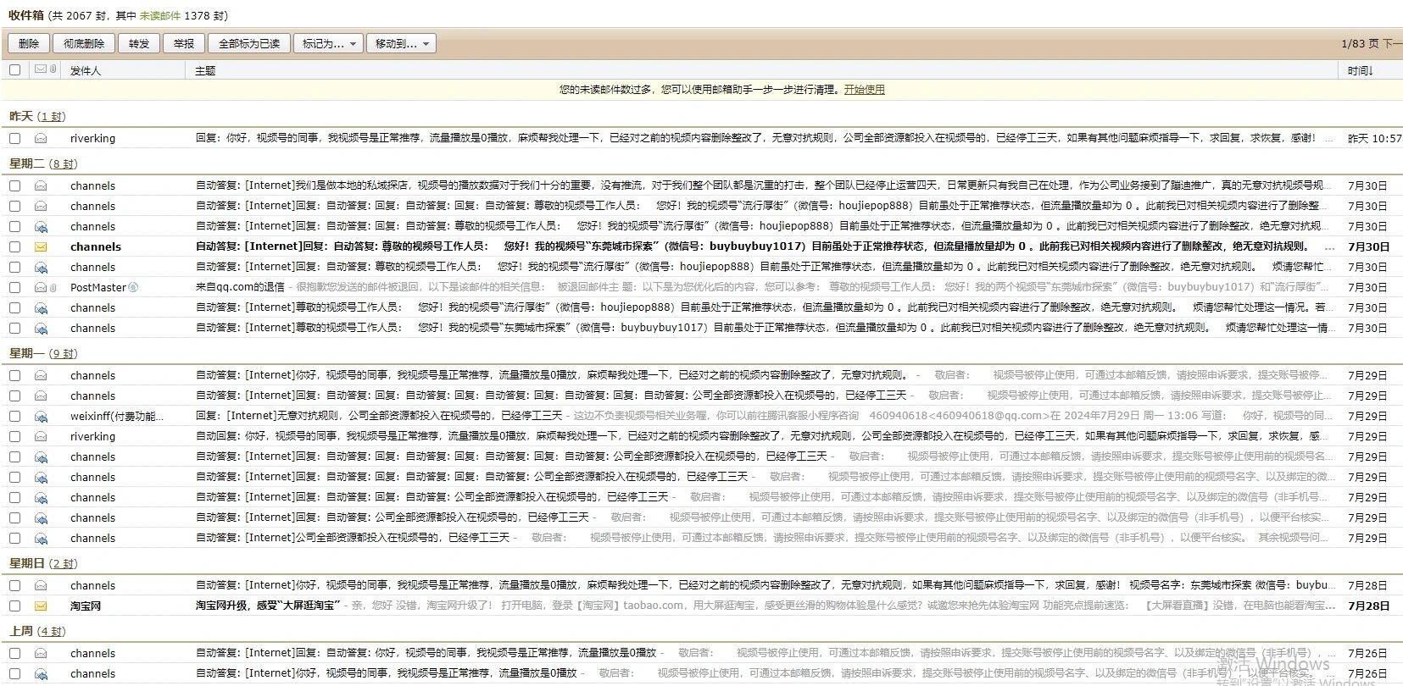Image resolution: width=1403 pixels, height=686 pixels.
Task: Click the bold 7月28日 date on 淘宝网 row
Action: coord(1368,606)
